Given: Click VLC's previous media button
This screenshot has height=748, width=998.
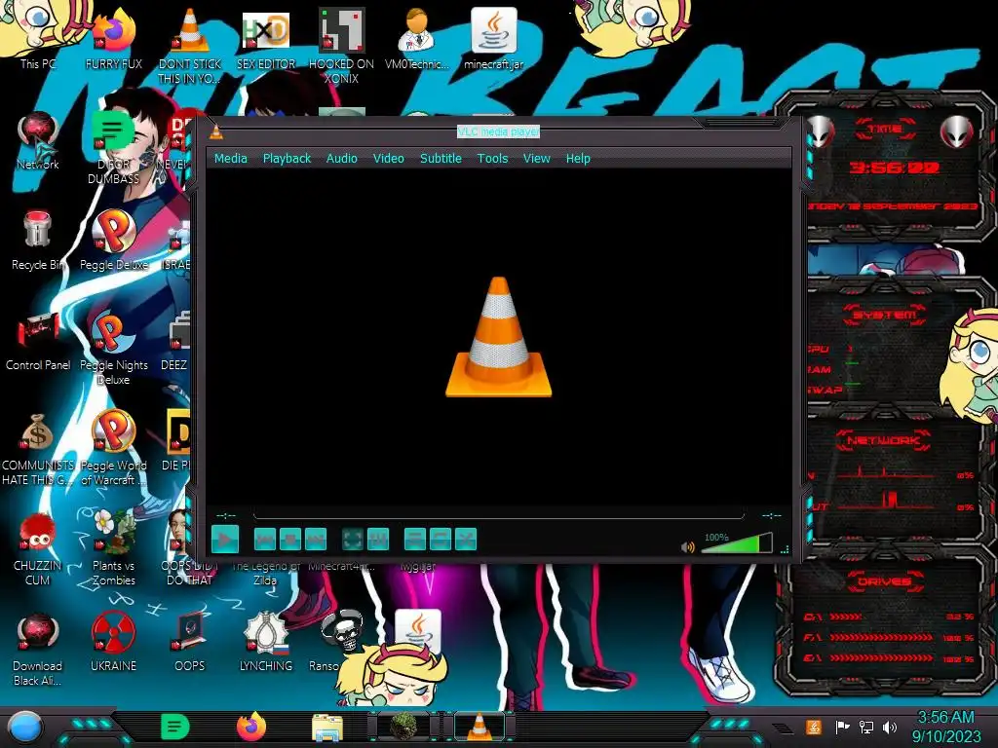Looking at the screenshot, I should (265, 540).
